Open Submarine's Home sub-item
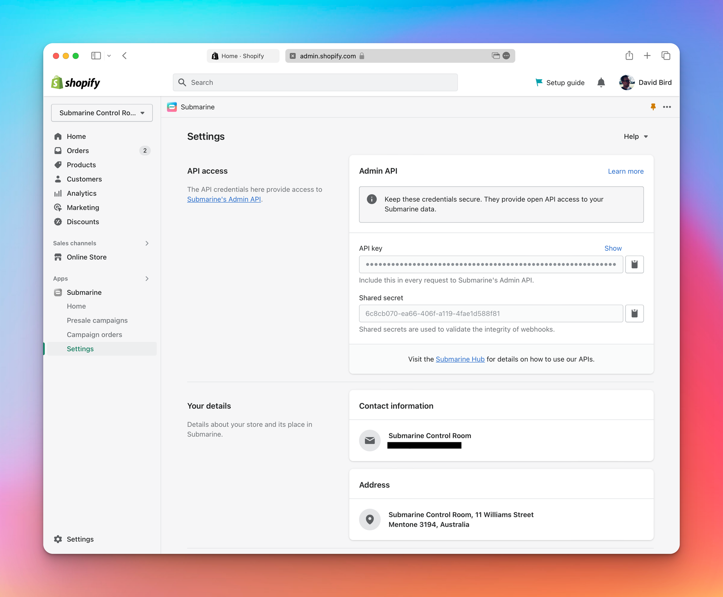This screenshot has width=723, height=597. point(76,306)
